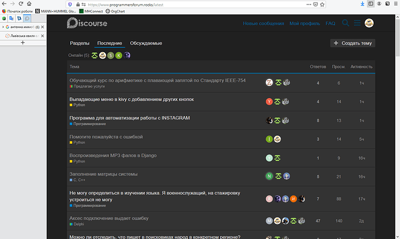The image size is (400, 239).
Task: Open the Discourse hamburger menu icon
Action: click(357, 23)
